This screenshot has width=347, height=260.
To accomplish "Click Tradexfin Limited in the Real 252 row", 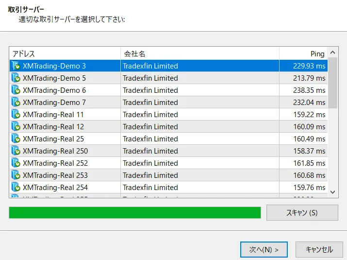I will (x=150, y=163).
